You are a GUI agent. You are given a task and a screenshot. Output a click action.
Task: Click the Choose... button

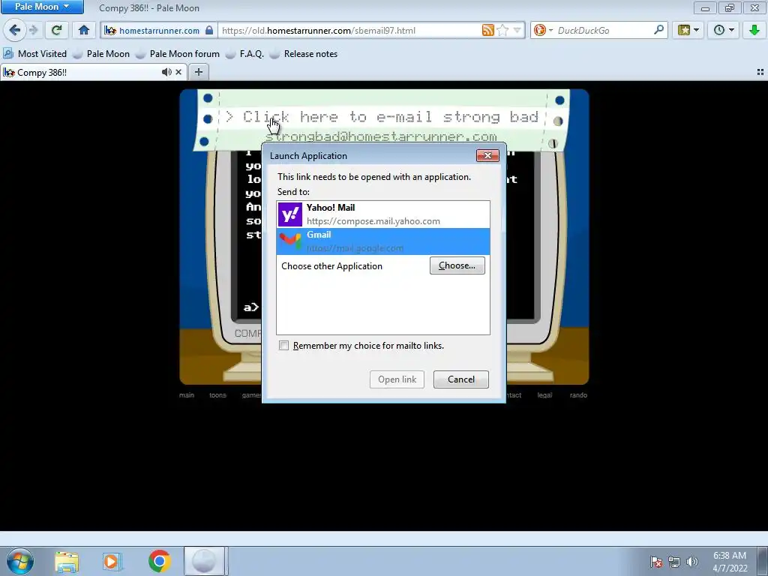(x=457, y=265)
